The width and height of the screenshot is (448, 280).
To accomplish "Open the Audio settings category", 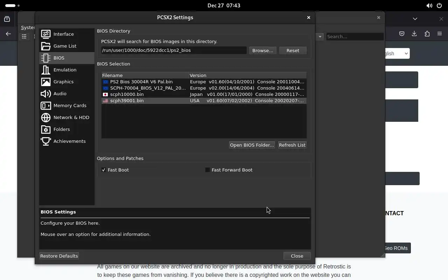I will [66, 93].
